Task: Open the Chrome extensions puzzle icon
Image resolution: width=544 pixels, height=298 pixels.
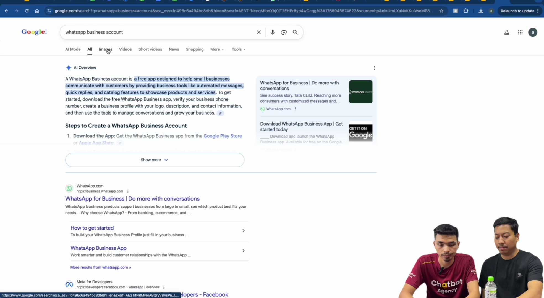Action: click(x=466, y=11)
